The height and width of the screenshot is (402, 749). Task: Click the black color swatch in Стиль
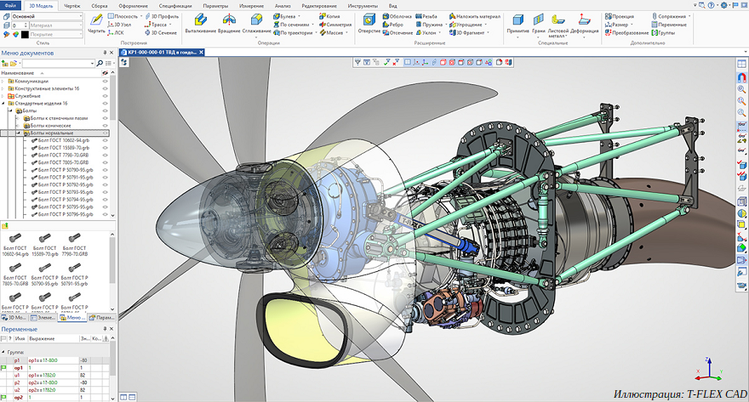click(25, 34)
